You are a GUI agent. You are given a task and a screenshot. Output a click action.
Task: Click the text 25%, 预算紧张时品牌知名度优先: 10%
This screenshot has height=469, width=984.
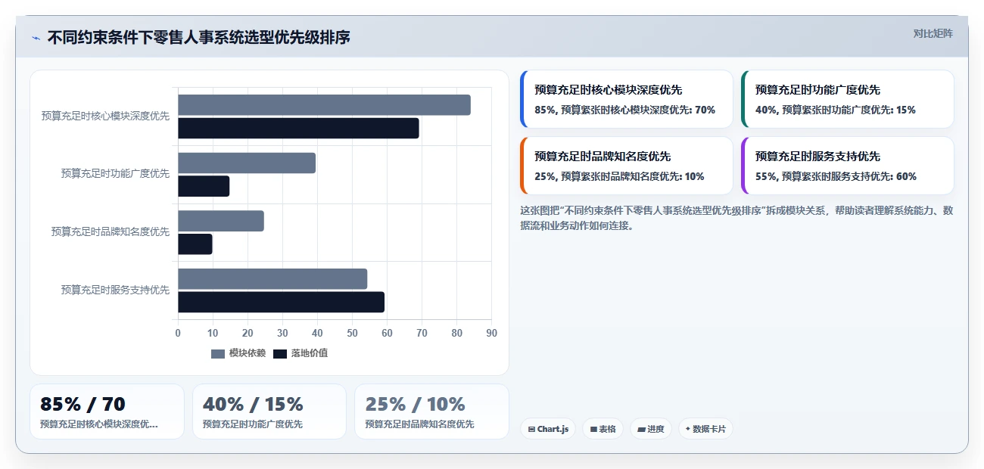pos(619,176)
